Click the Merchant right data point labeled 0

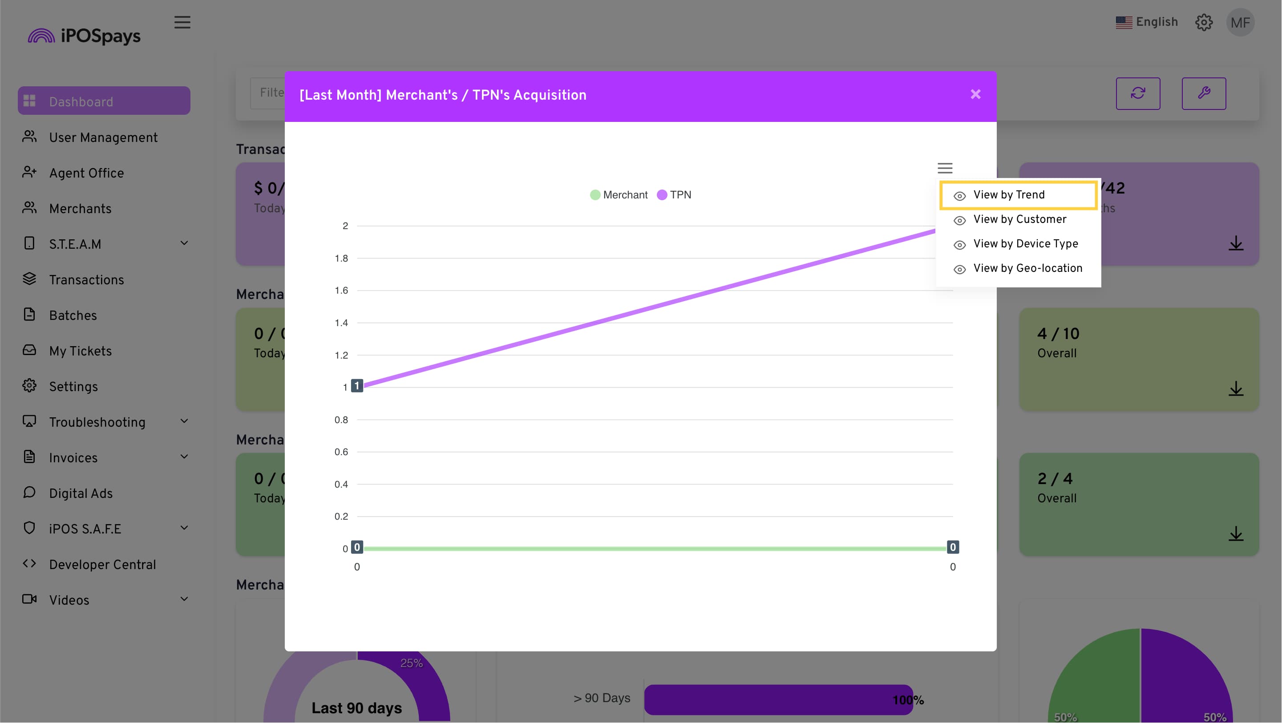(x=953, y=547)
